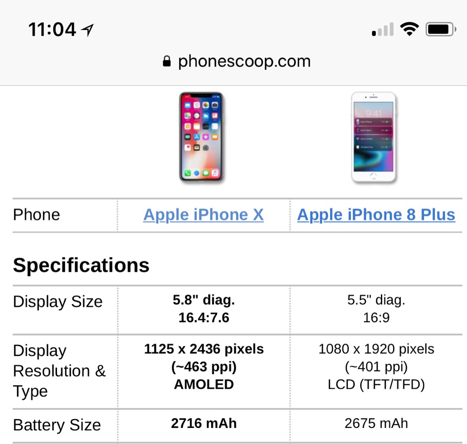Select the 2716 mAh battery value
This screenshot has height=444, width=467.
pyautogui.click(x=204, y=423)
